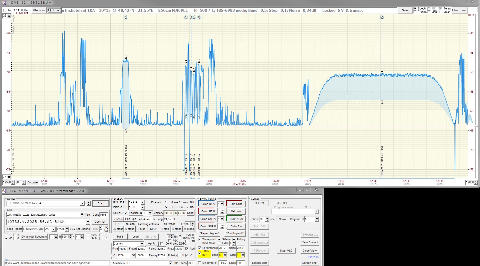Toggle the RF threshold checkbox
Viewport: 480px width, 266px height.
click(x=199, y=248)
